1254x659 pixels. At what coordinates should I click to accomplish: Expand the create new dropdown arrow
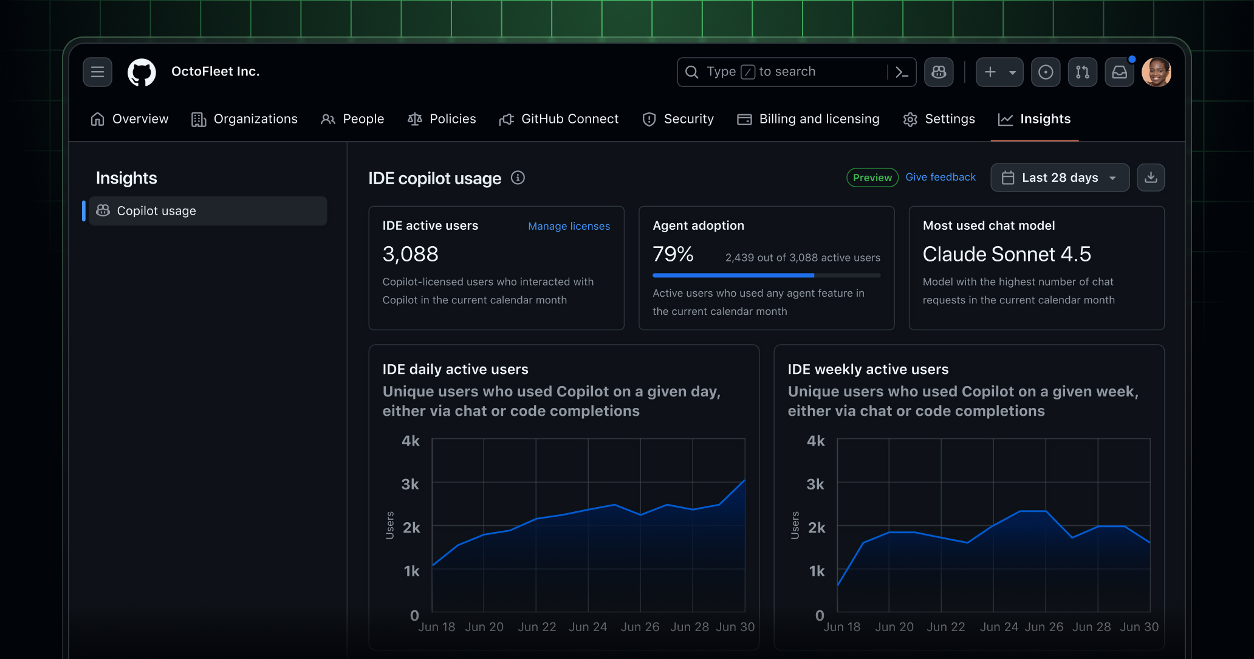point(1011,72)
